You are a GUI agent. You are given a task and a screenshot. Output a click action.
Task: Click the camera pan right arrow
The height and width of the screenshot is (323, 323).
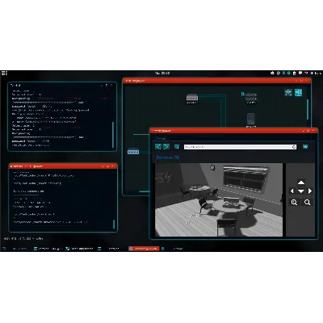310,191
